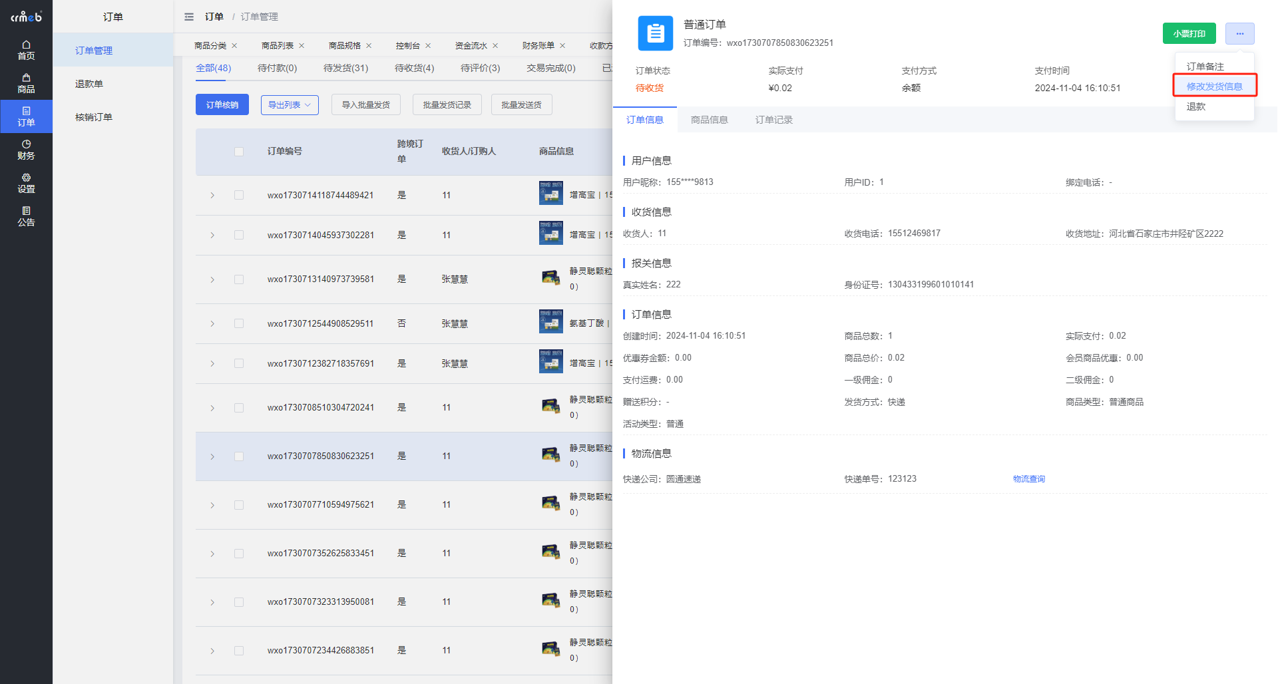
Task: Choose 退款 from the dropdown menu
Action: pos(1195,106)
